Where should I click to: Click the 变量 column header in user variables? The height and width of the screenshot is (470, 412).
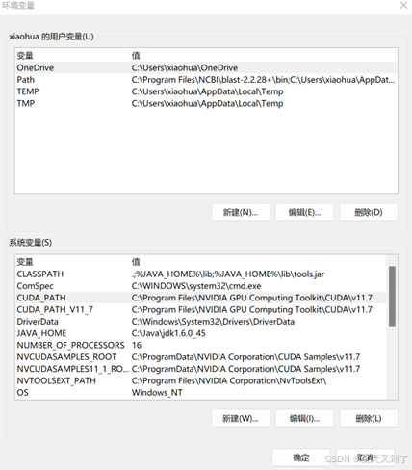[x=25, y=56]
